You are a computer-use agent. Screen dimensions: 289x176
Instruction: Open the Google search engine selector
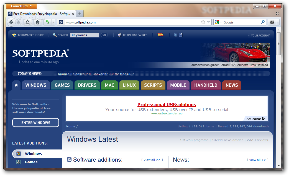coord(218,22)
